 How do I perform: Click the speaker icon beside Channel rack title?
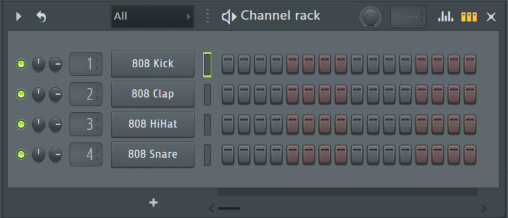(x=229, y=17)
